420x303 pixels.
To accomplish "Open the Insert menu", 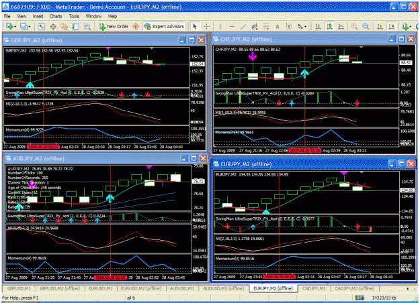I will (38, 16).
